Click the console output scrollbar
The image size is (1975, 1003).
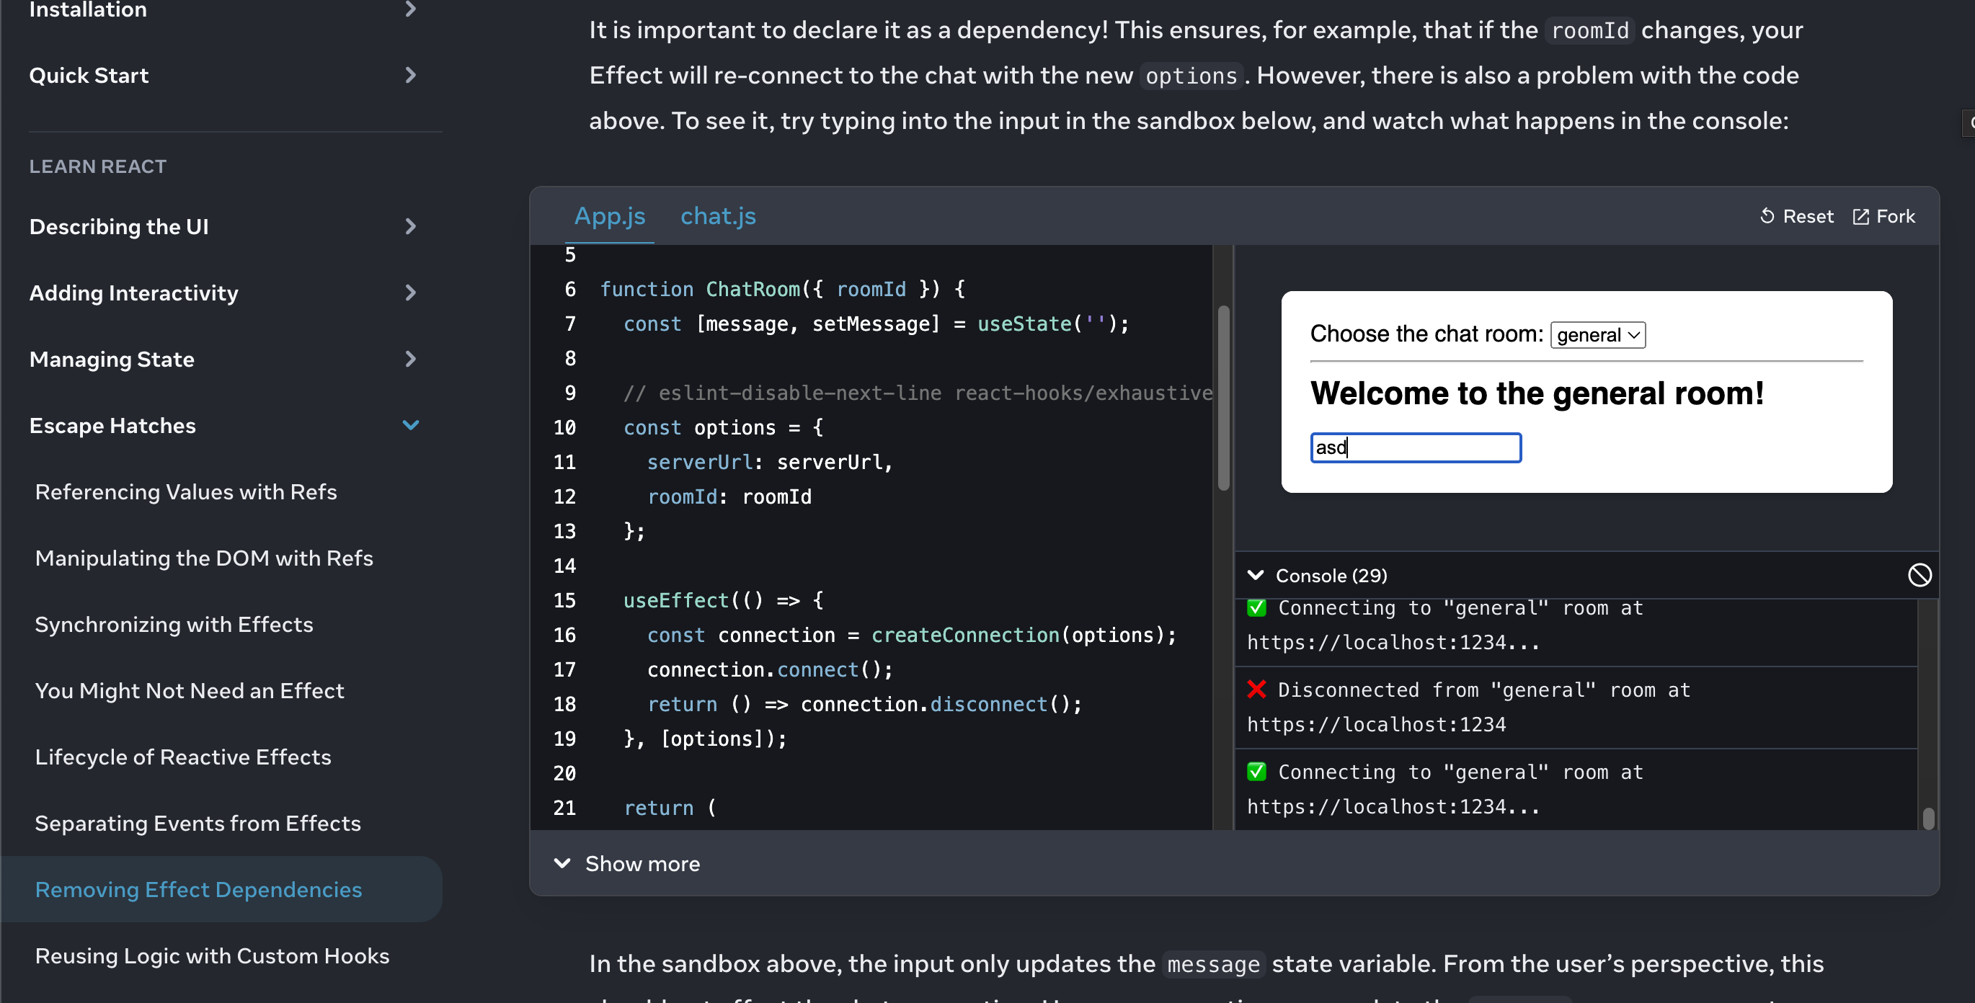[x=1927, y=819]
